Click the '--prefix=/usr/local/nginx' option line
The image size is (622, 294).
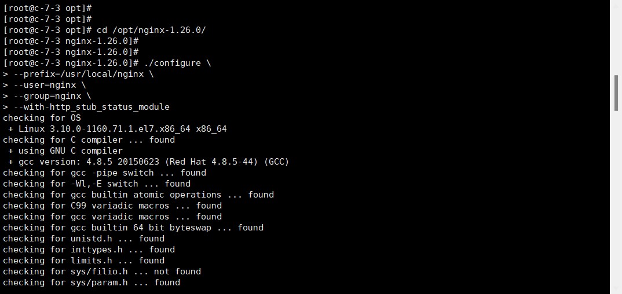click(x=84, y=74)
